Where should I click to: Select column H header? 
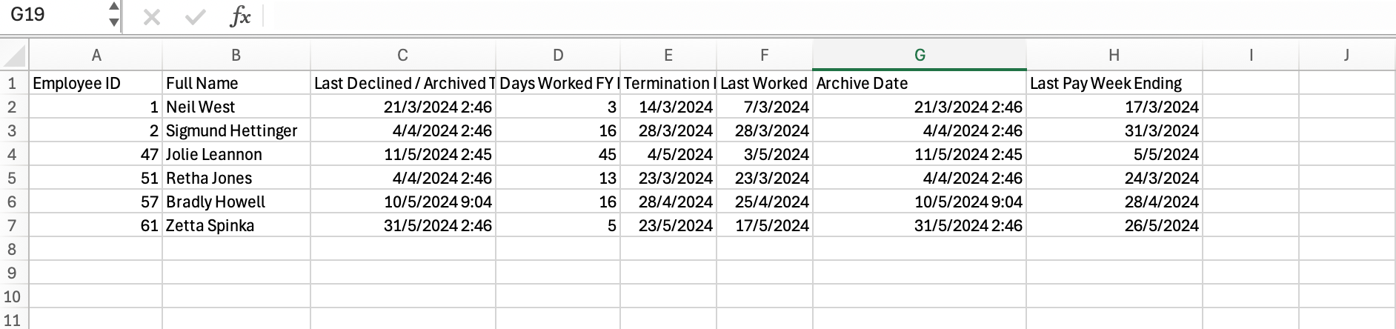coord(1114,56)
